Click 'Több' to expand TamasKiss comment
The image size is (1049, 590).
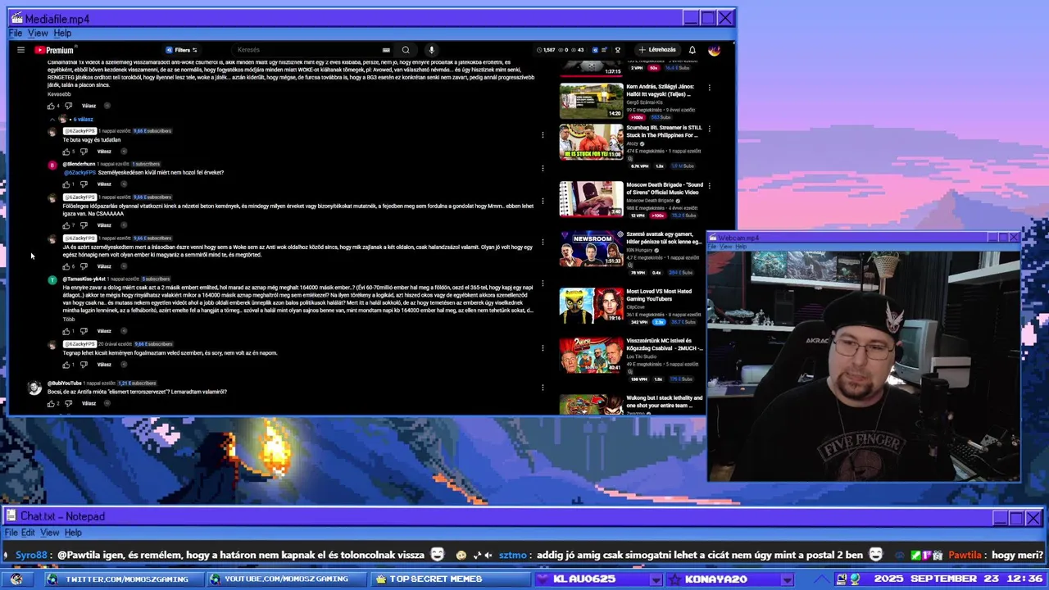tap(69, 320)
